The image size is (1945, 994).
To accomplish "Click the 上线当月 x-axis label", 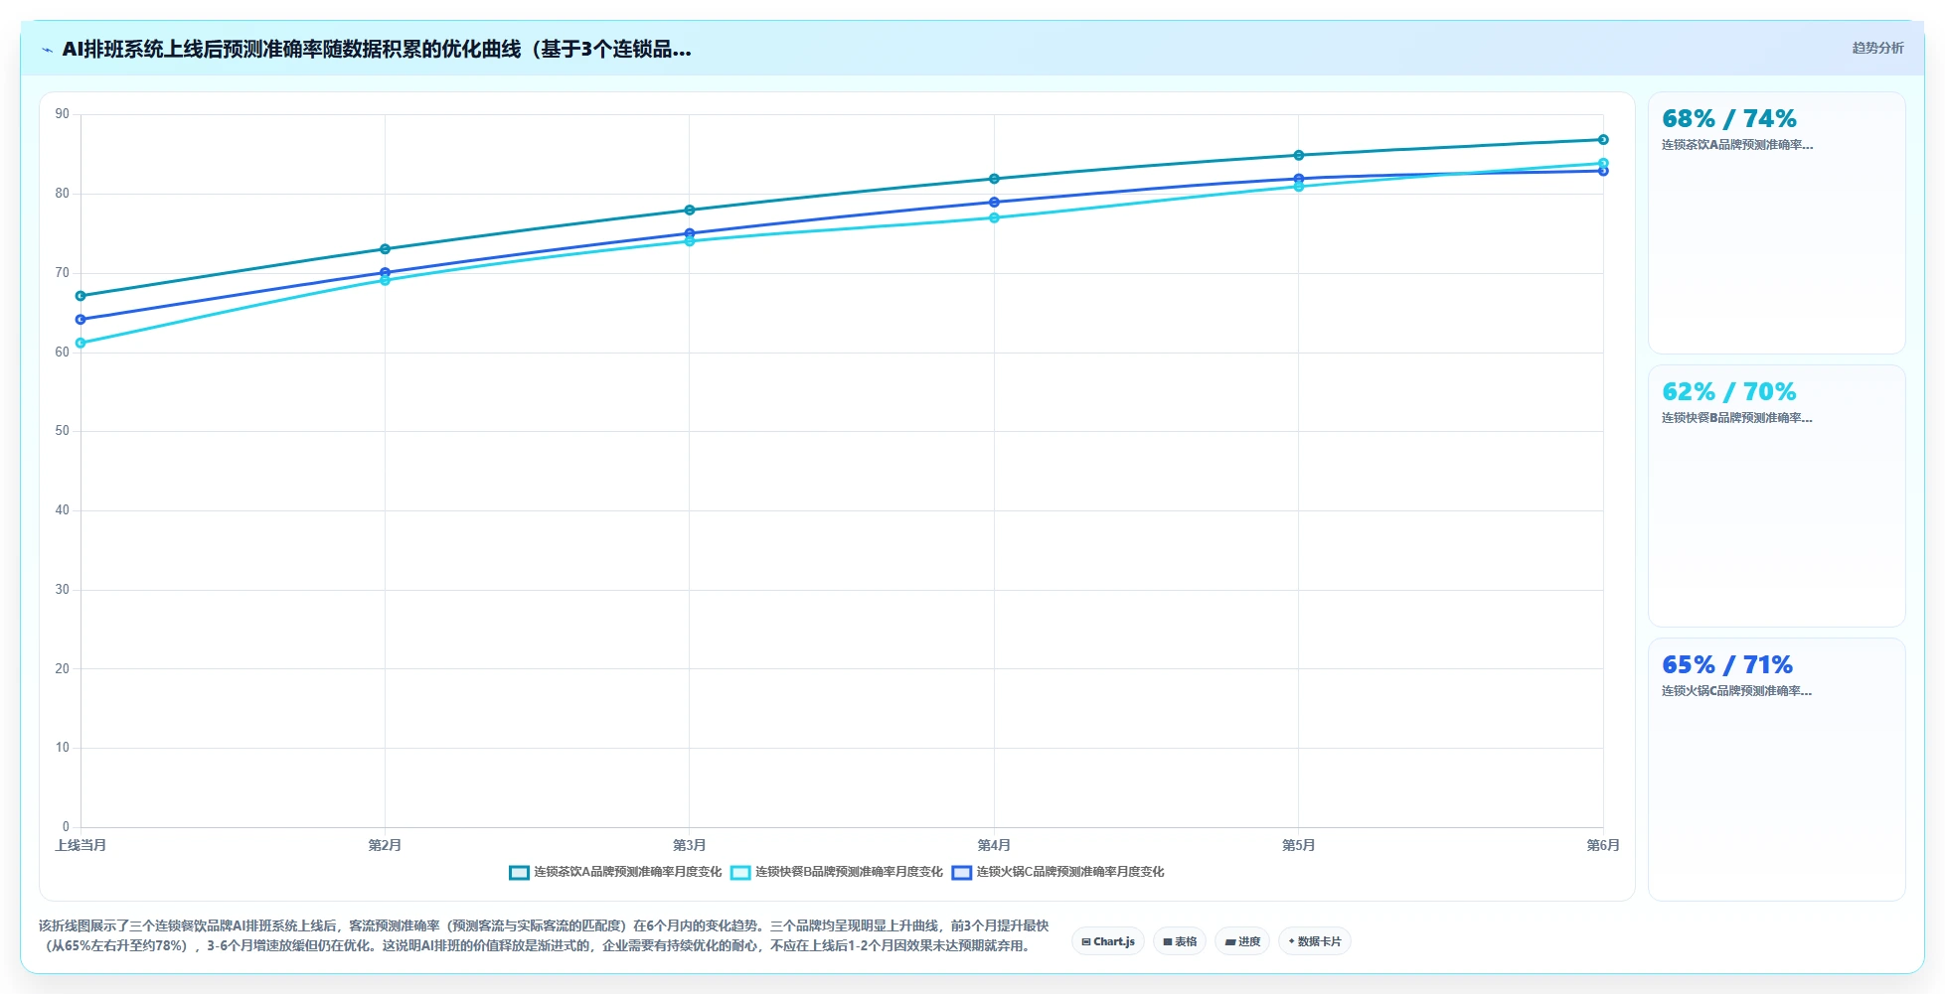I will coord(81,846).
